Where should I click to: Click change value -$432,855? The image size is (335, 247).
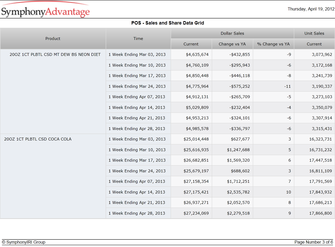[x=240, y=55]
